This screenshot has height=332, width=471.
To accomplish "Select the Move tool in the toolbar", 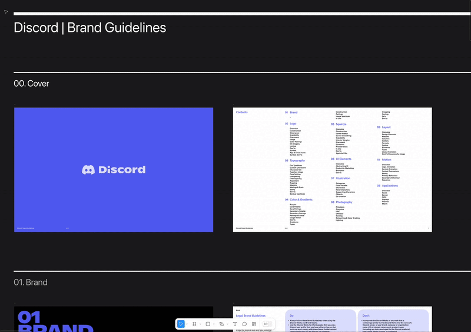I will (x=181, y=324).
